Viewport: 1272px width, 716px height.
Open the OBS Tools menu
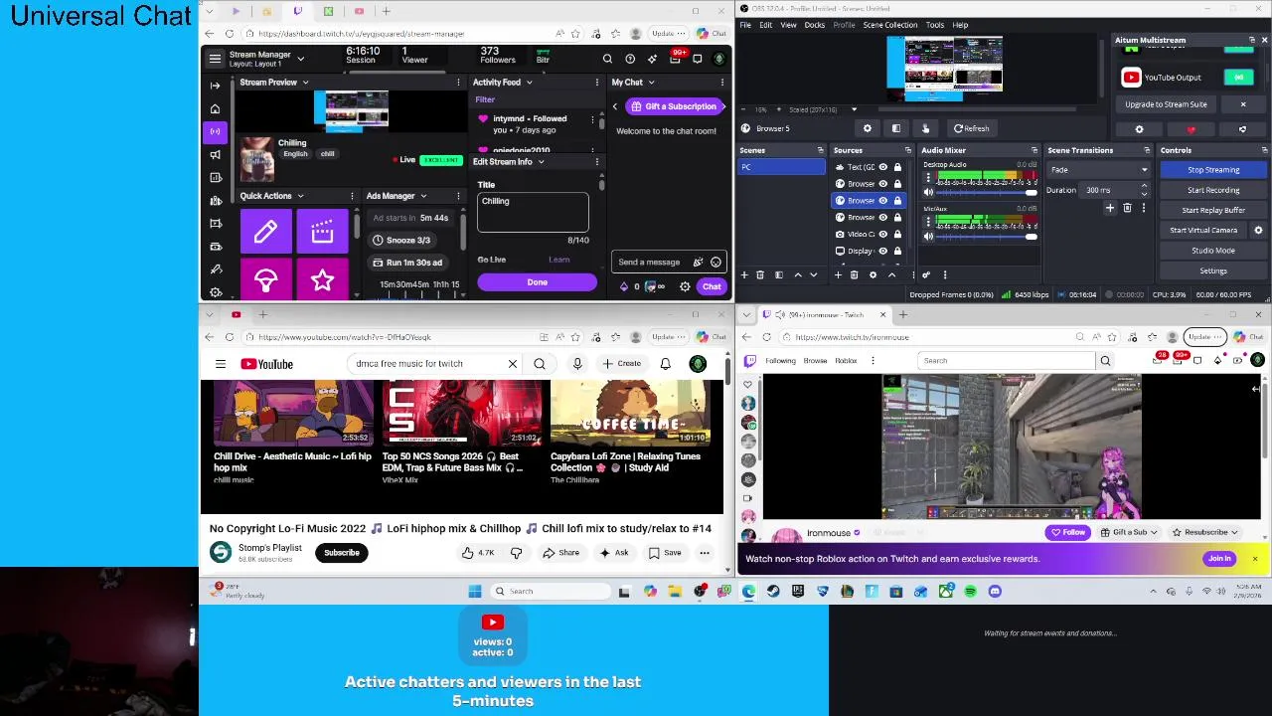[935, 25]
